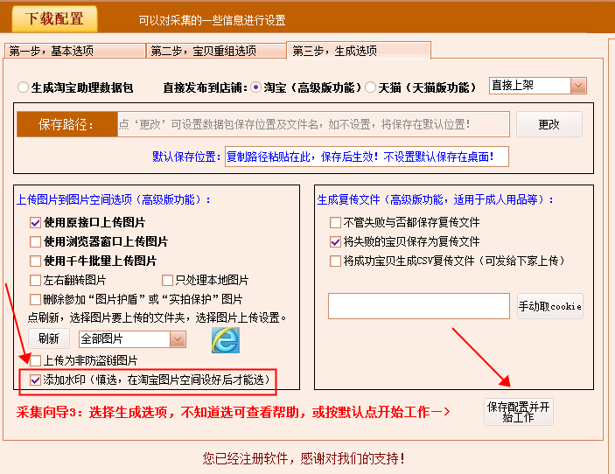
Task: Toggle 将失败的宝贝保存为复传文件 checkbox
Action: pyautogui.click(x=335, y=241)
